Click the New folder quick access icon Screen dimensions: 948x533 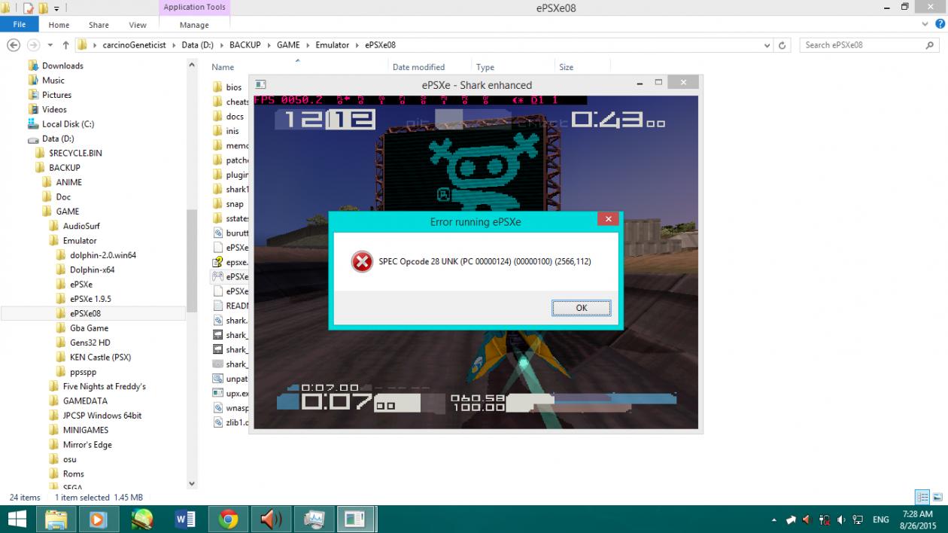tap(43, 8)
